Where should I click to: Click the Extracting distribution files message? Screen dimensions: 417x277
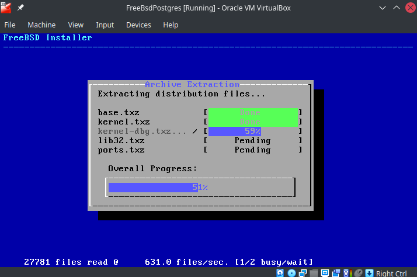point(182,94)
